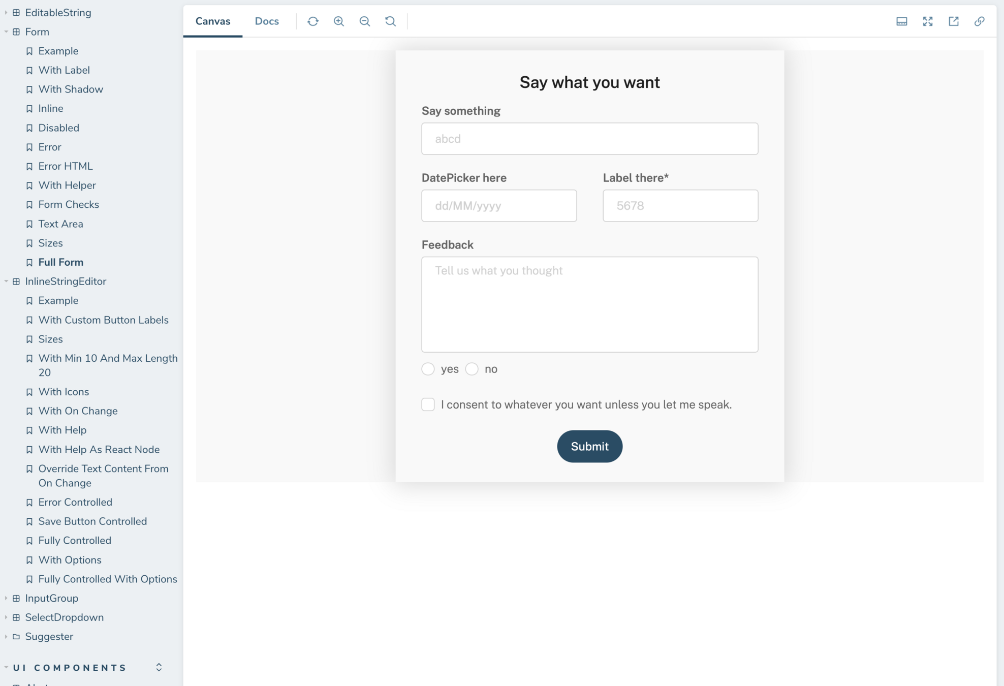The width and height of the screenshot is (1004, 686).
Task: Toggle the addons panel icon
Action: [x=902, y=21]
